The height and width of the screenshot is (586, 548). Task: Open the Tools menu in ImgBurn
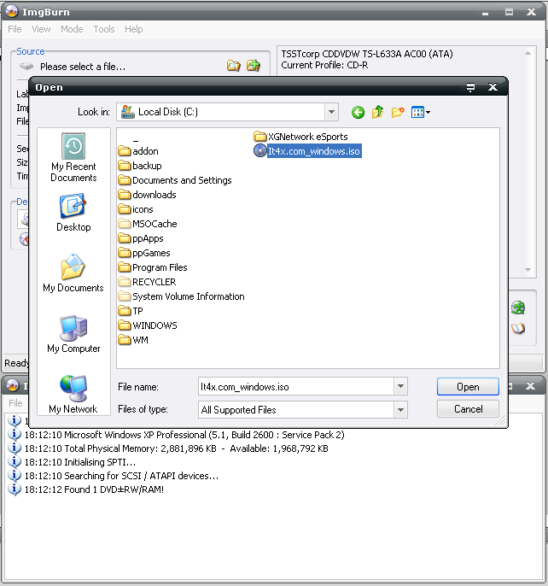click(104, 29)
